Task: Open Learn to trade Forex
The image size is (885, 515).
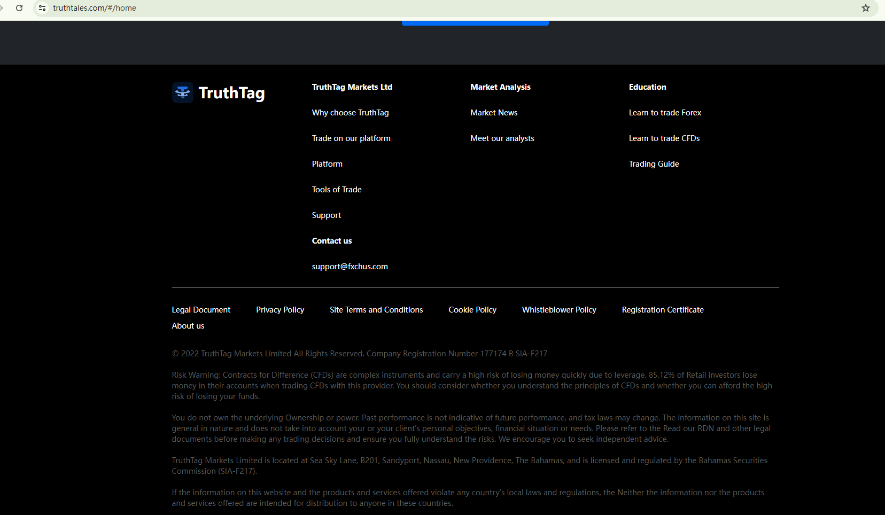Action: click(665, 113)
